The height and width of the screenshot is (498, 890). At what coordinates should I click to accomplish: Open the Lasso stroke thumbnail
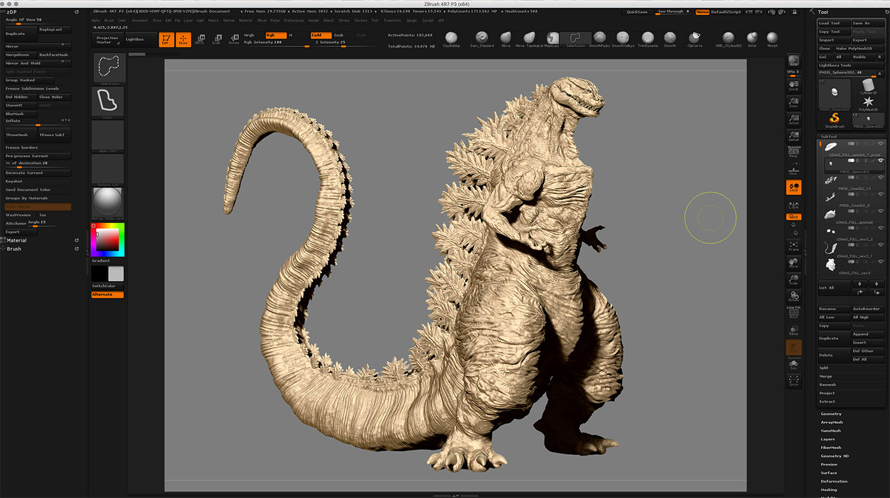pos(108,103)
